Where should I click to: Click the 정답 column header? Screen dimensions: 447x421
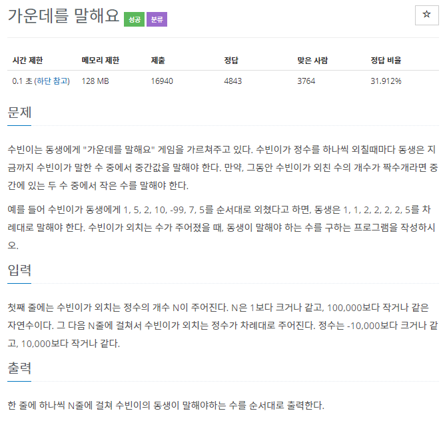coord(231,61)
